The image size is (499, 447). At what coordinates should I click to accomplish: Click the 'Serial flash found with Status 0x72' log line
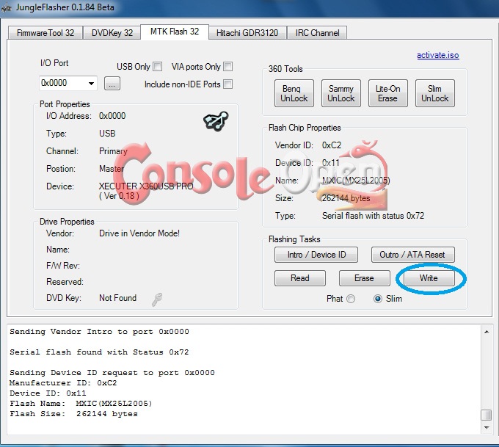99,352
